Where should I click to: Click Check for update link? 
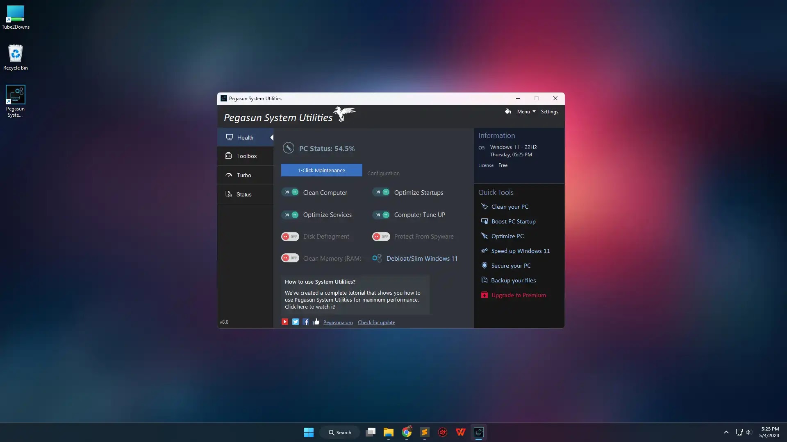point(376,322)
